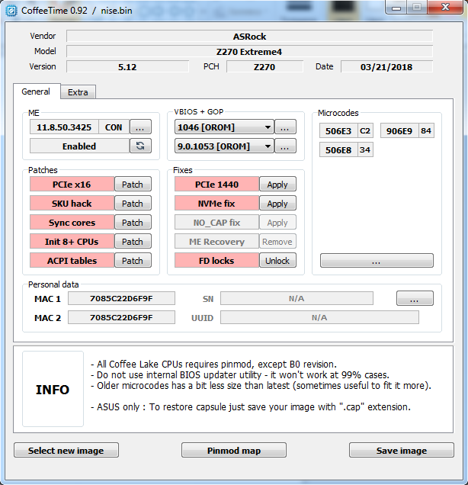Click the Vendor ASRock field
The image size is (468, 485).
(x=249, y=36)
